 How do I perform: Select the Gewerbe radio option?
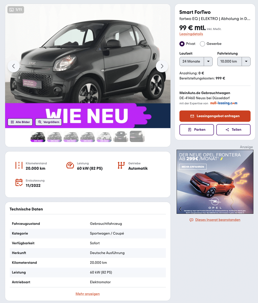pyautogui.click(x=202, y=44)
